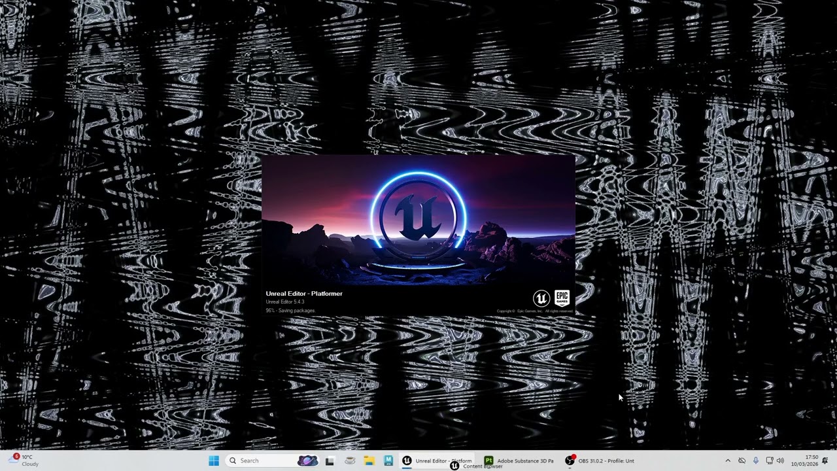This screenshot has width=837, height=471.
Task: Click the Unreal Editor 5.4.3 version text
Action: tap(285, 302)
